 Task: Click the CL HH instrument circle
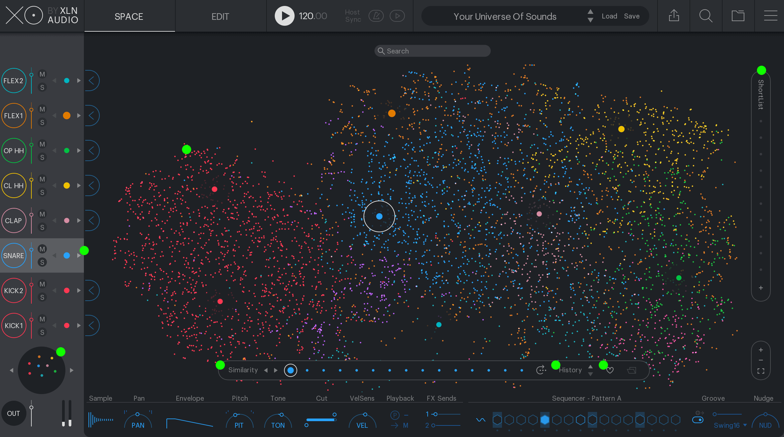[15, 186]
